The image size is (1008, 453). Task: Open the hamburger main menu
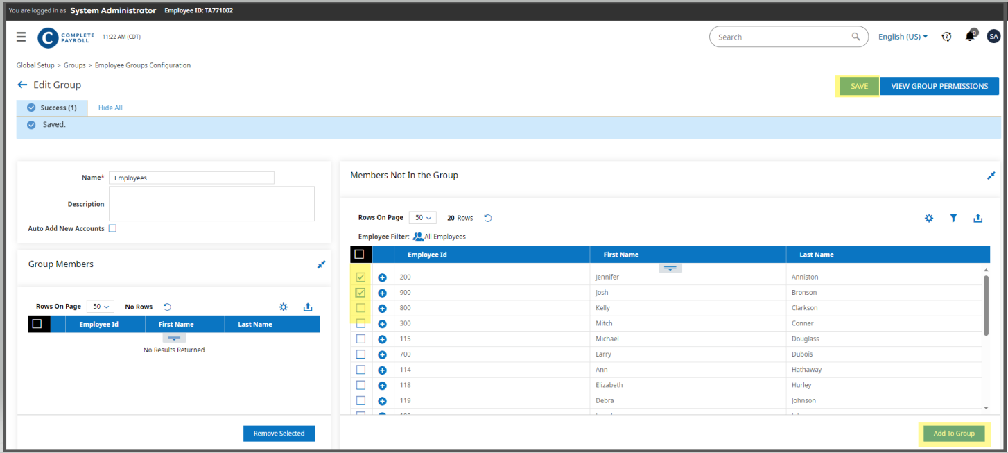pos(21,37)
